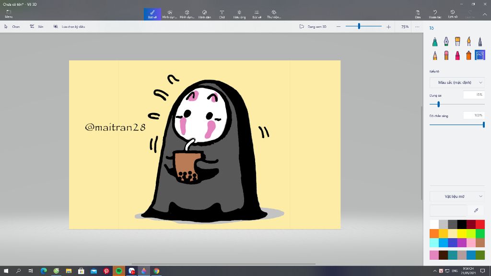Open Lịch sử (History) panel
491x276 pixels.
coord(453,14)
